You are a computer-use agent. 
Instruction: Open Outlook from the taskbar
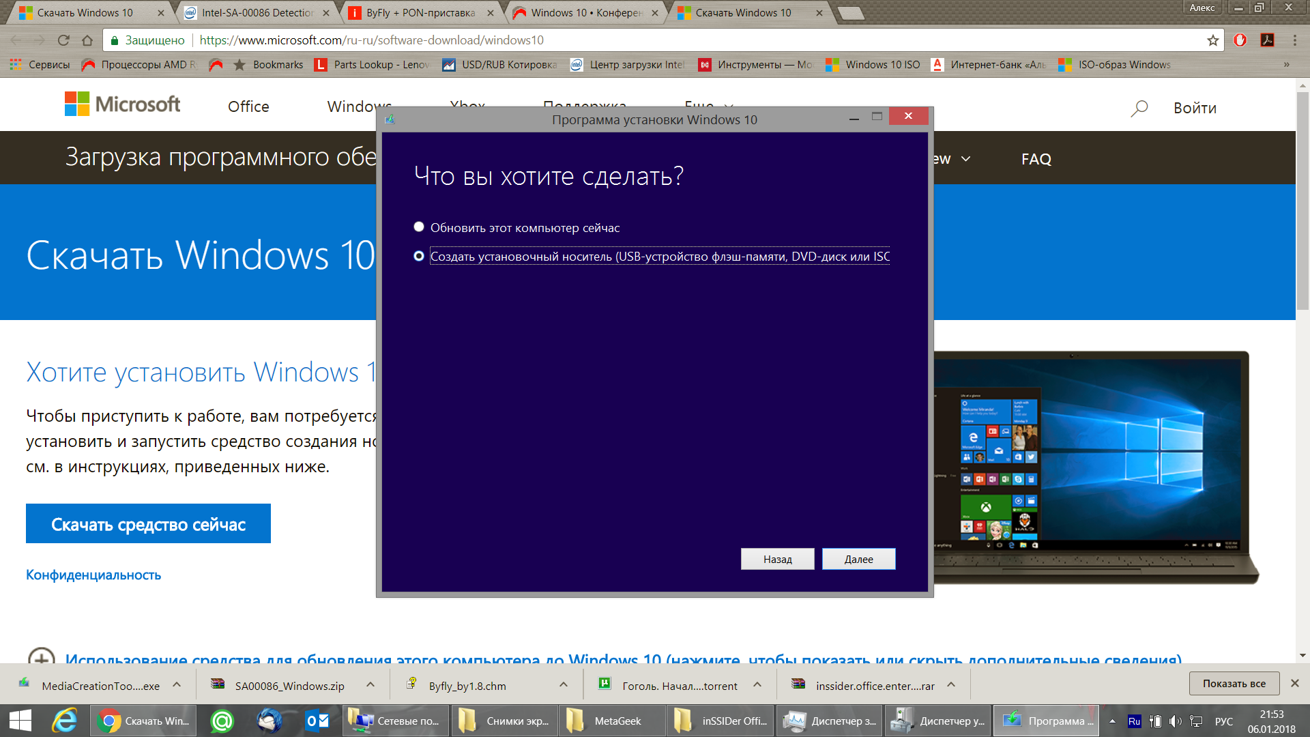point(317,721)
